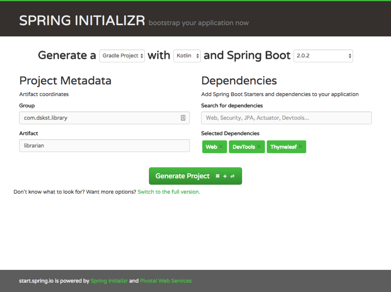
Task: Click the Generate Project button
Action: tap(195, 176)
